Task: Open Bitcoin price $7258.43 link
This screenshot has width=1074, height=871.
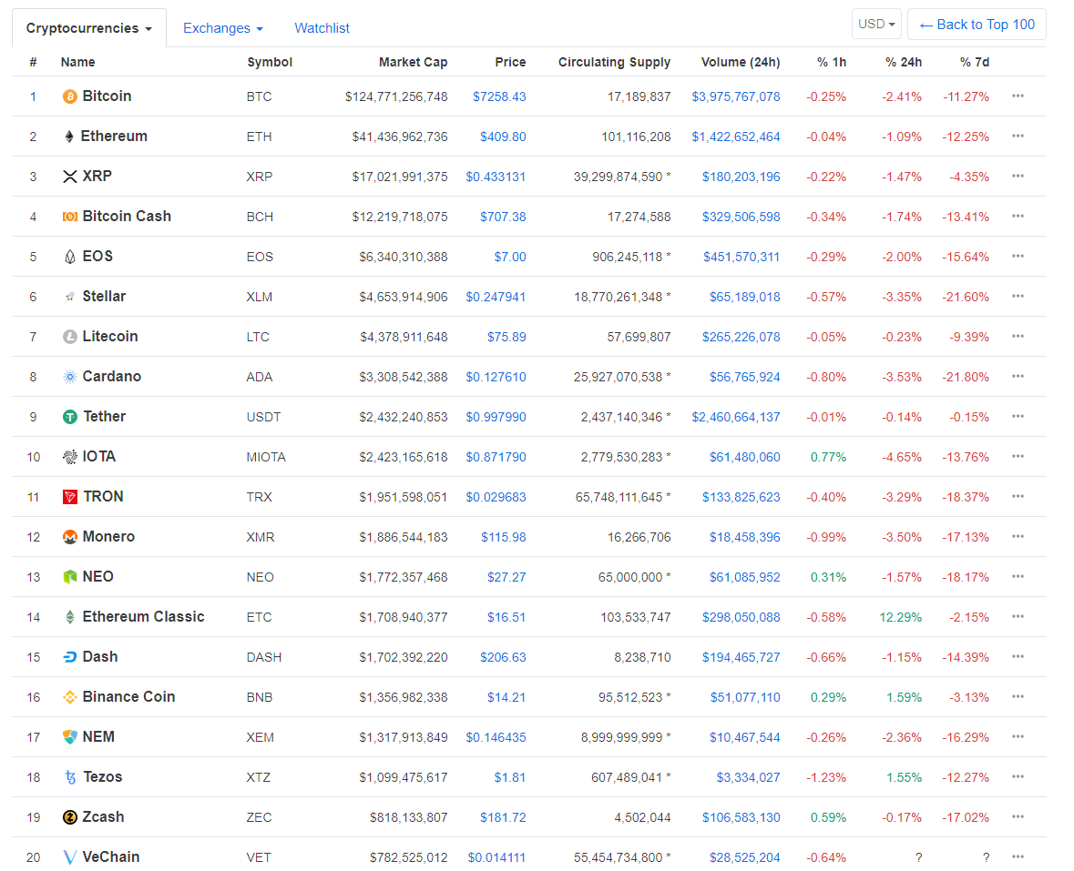Action: [499, 97]
